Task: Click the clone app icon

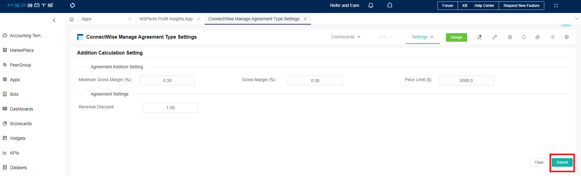Action: [x=537, y=37]
